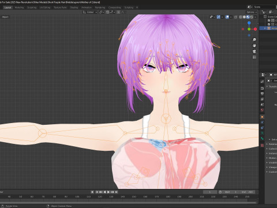Toggle viewport overlays display

click(x=227, y=17)
